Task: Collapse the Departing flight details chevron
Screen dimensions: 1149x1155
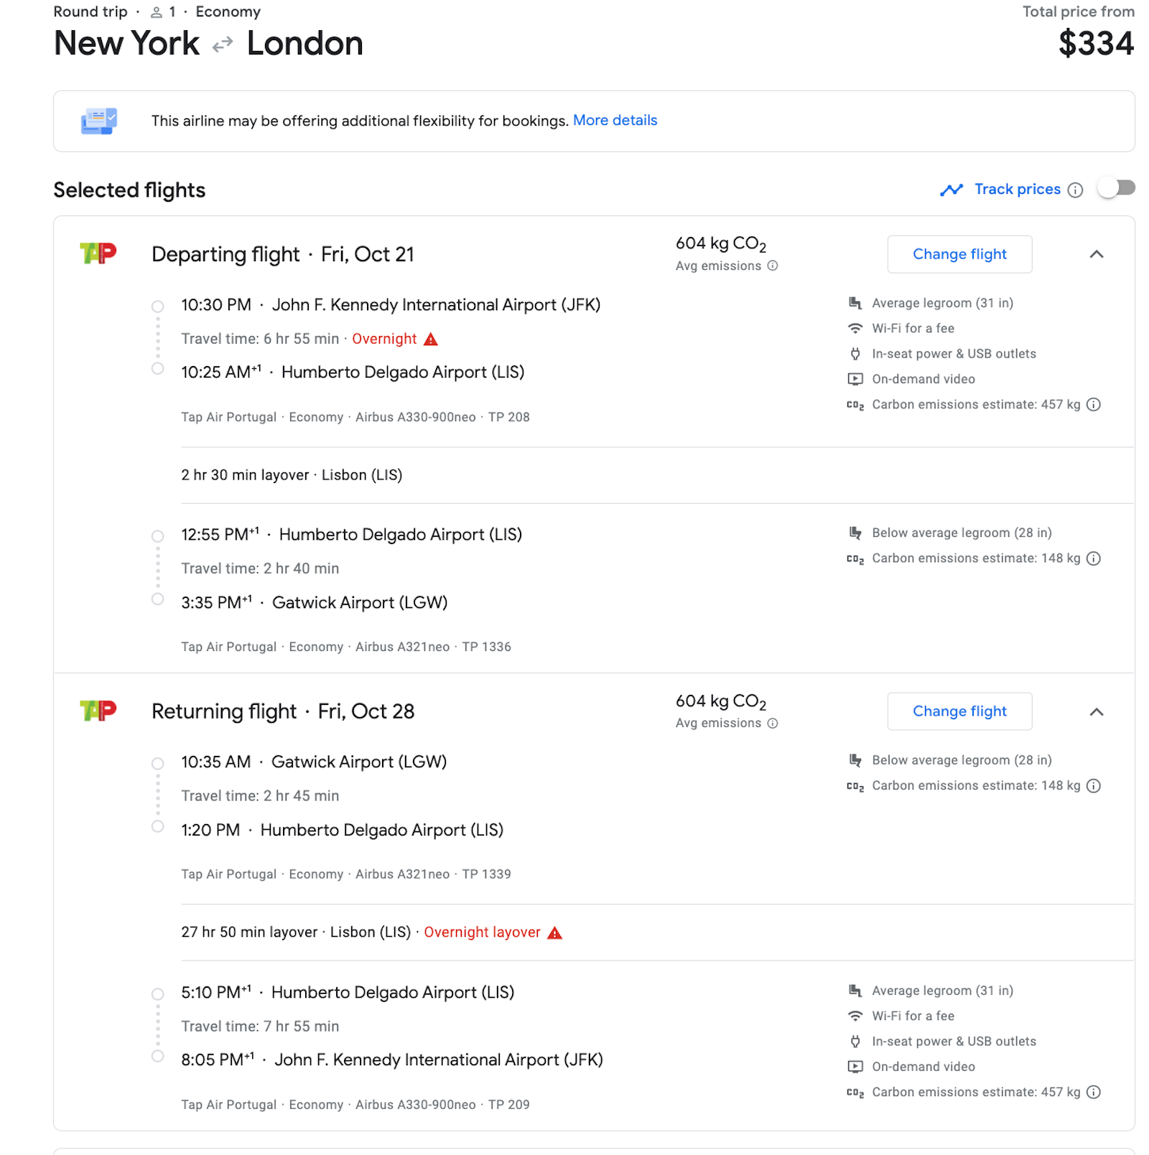Action: 1097,254
